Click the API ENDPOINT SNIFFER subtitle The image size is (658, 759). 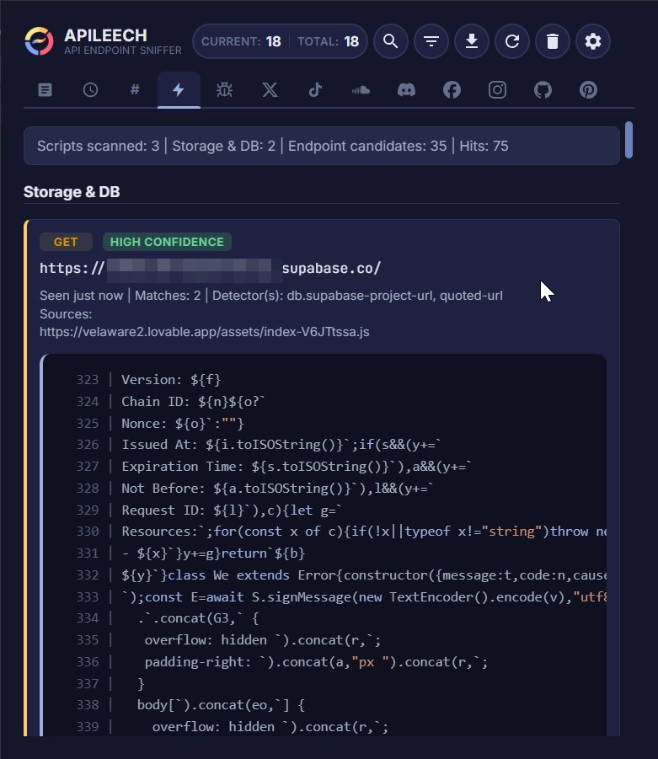(123, 51)
